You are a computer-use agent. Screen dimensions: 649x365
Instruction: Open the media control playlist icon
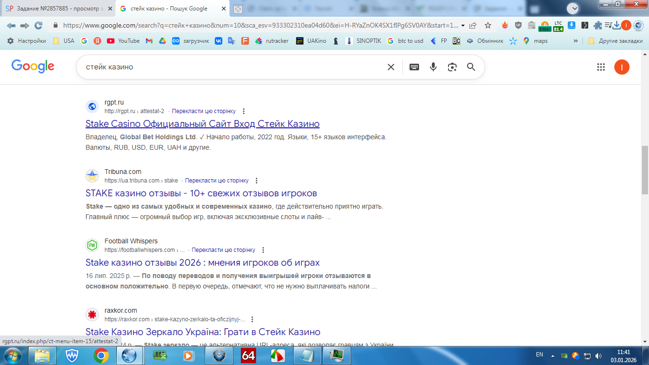click(609, 26)
